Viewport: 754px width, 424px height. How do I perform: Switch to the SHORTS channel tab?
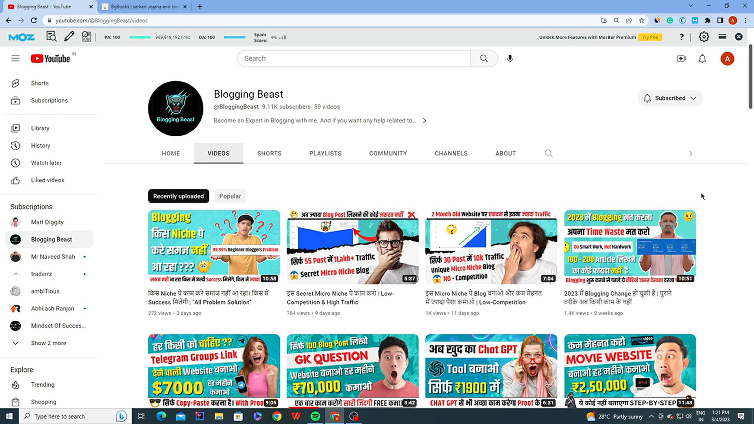coord(269,154)
